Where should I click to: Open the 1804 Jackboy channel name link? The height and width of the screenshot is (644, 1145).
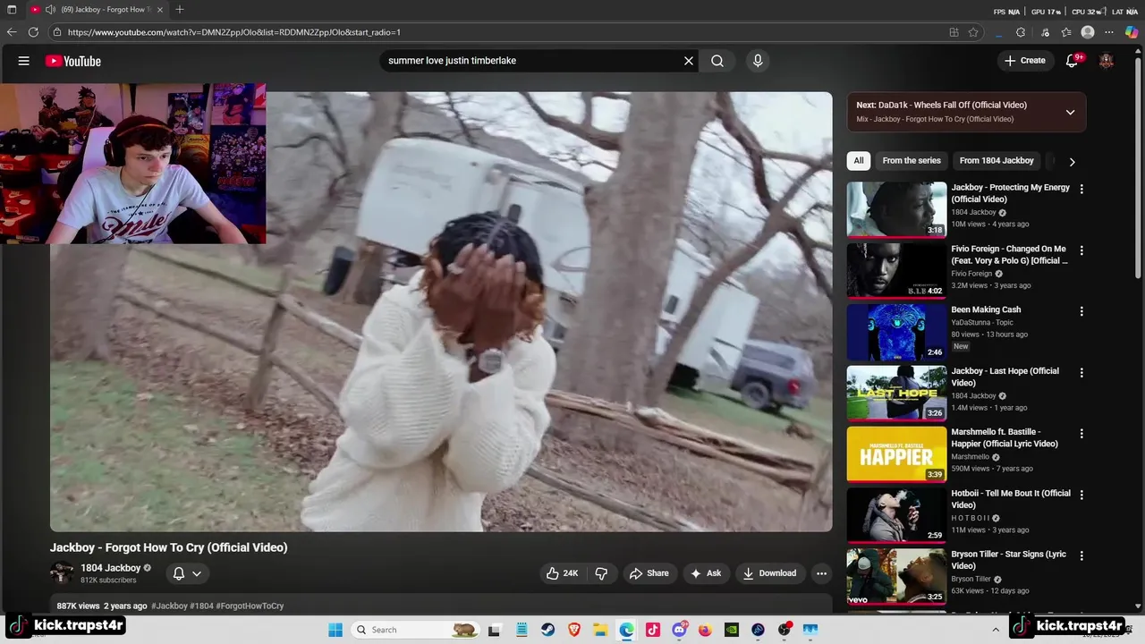coord(111,568)
